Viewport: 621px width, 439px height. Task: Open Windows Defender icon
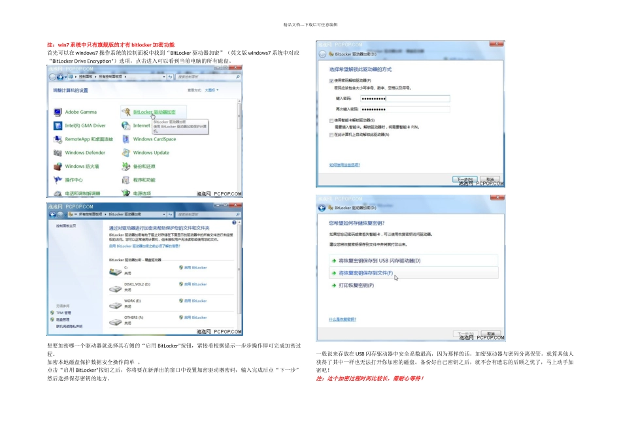click(x=58, y=153)
